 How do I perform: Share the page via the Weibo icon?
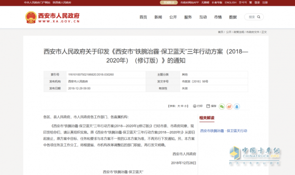coord(229,106)
